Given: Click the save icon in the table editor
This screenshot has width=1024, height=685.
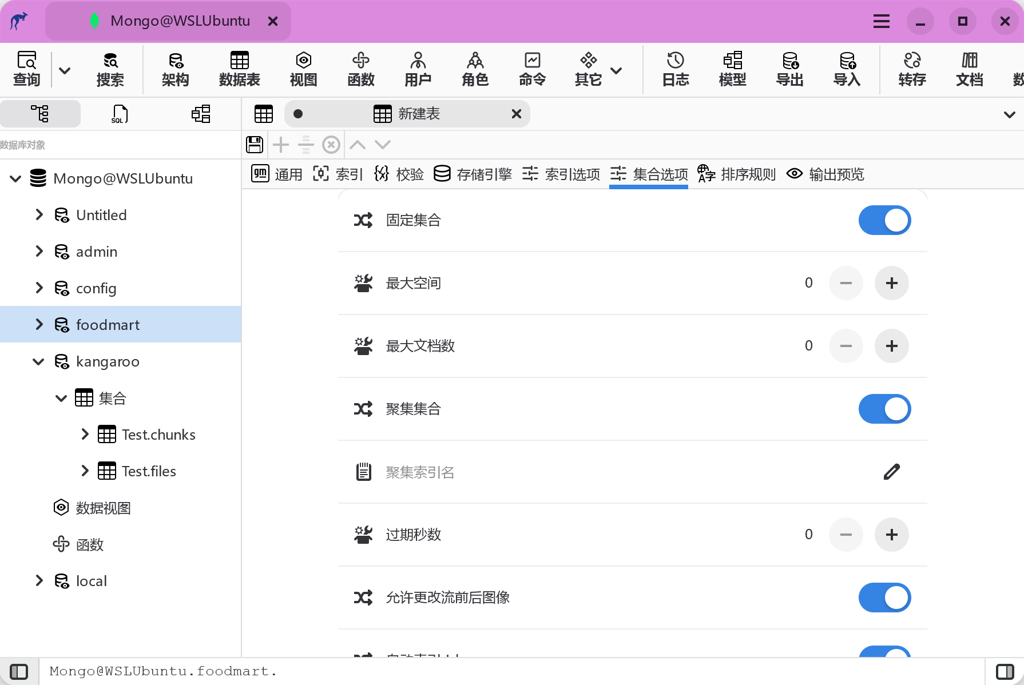Looking at the screenshot, I should tap(255, 144).
